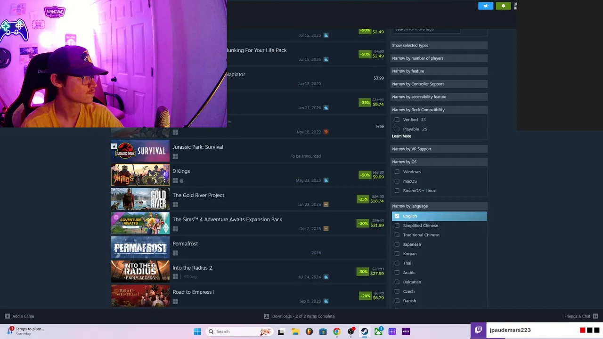Expand Narrow by VR Support
The height and width of the screenshot is (339, 603).
[x=439, y=149]
